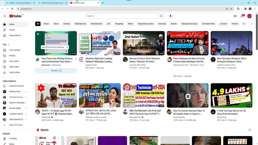Open watch History
This screenshot has height=145, width=258.
[x=15, y=56]
